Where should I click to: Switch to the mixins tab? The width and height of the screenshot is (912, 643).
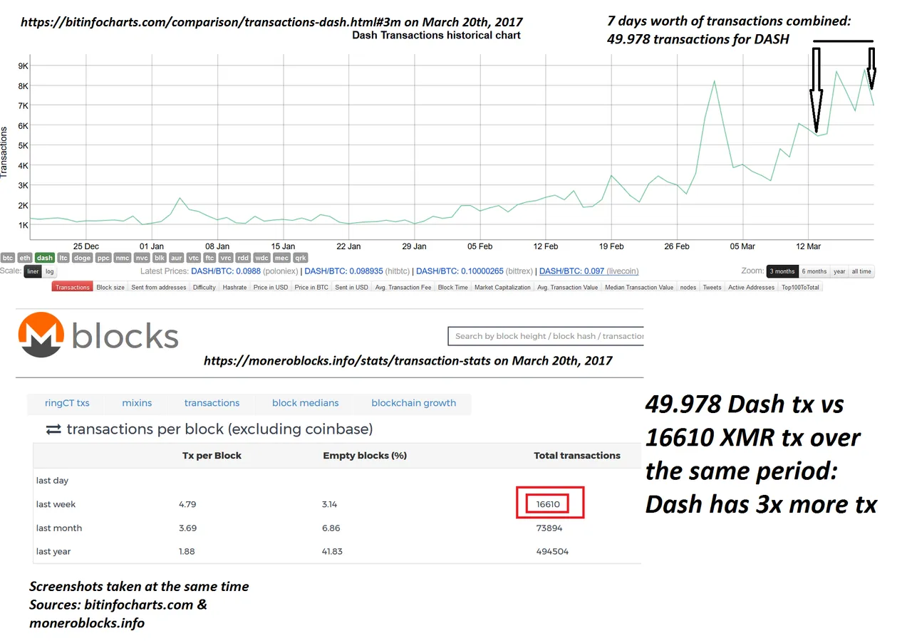[x=137, y=403]
